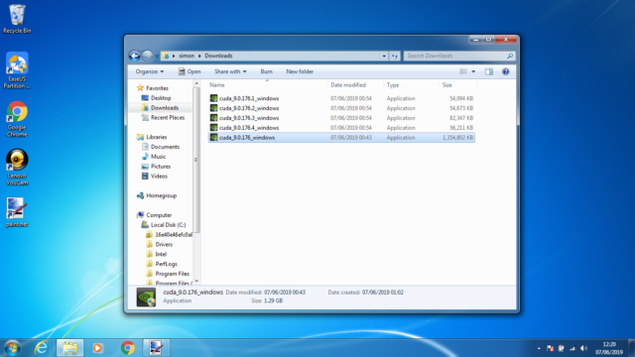The width and height of the screenshot is (635, 357).
Task: Toggle the preview pane button
Action: tap(489, 71)
